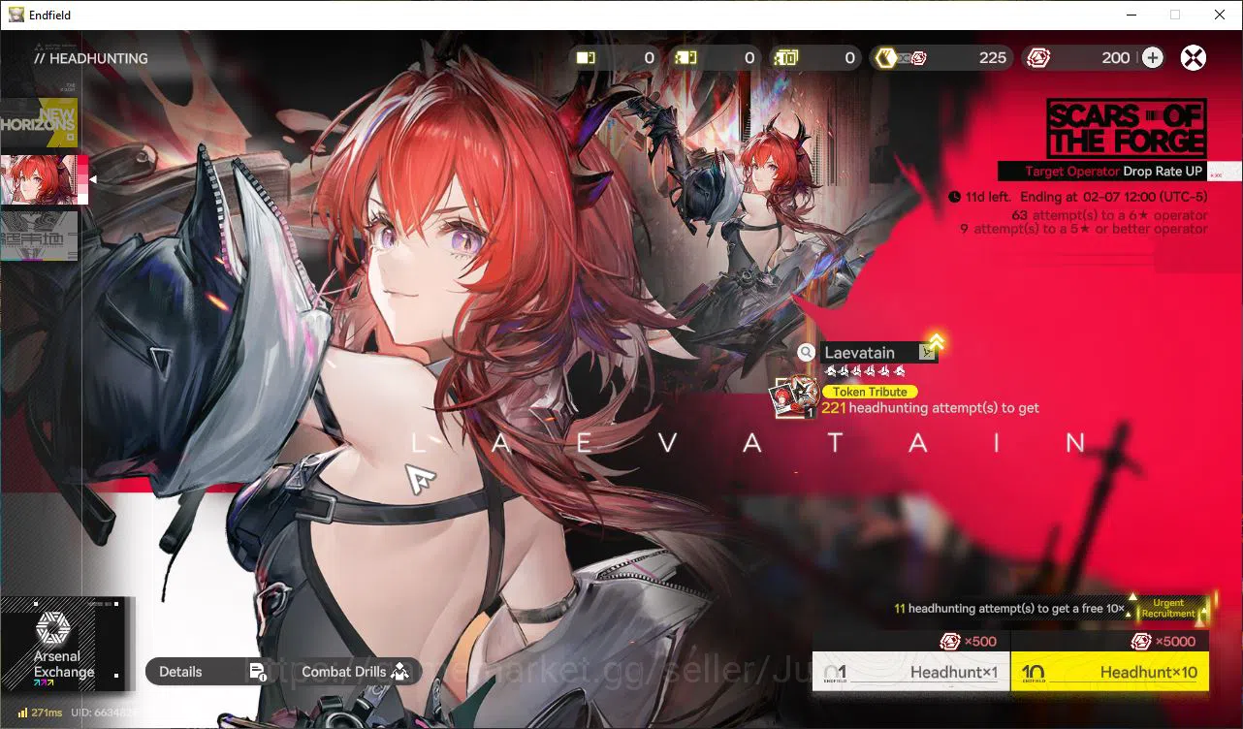Open the class icon beside Laevatain's name
Viewport: 1243px width, 729px height.
click(929, 352)
